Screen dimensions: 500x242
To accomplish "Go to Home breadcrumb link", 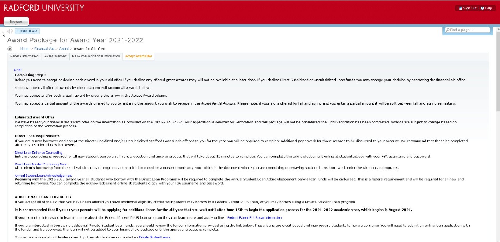I will (25, 49).
